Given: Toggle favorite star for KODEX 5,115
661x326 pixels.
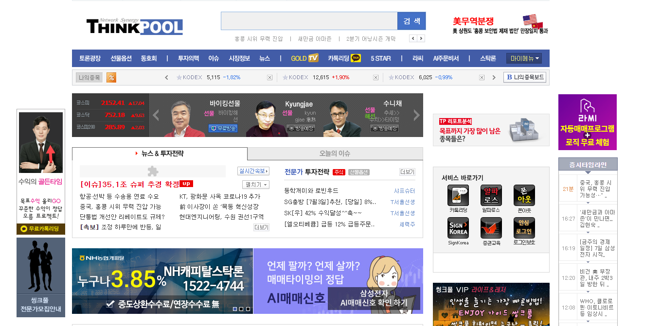Looking at the screenshot, I should tap(179, 77).
